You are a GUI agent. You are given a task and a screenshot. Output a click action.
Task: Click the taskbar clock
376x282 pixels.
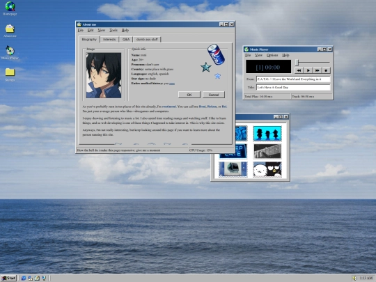366,278
